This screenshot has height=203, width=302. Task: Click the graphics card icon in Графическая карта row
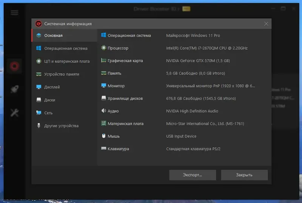pos(103,60)
